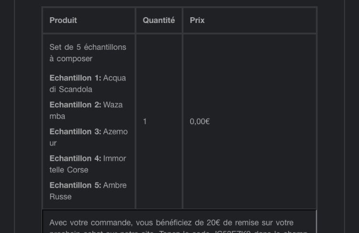Image resolution: width=359 pixels, height=233 pixels.
Task: Click the bold "Echantillon 4:" label
Action: 75,158
